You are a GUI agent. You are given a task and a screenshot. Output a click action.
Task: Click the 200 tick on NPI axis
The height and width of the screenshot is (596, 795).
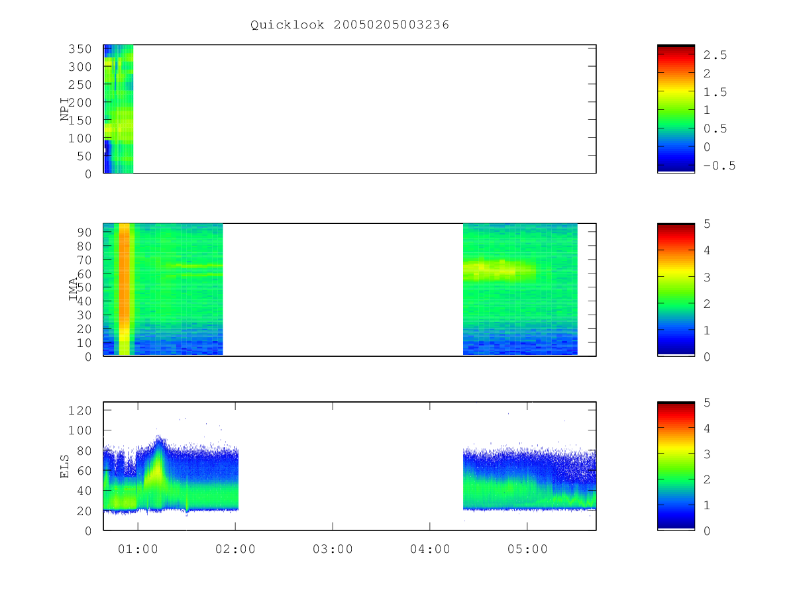tap(81, 102)
